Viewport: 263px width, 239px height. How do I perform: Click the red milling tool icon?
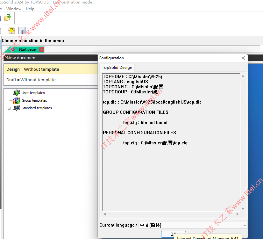tap(22, 31)
